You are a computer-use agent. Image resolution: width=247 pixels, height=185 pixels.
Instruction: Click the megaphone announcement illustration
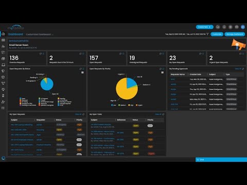point(239,44)
